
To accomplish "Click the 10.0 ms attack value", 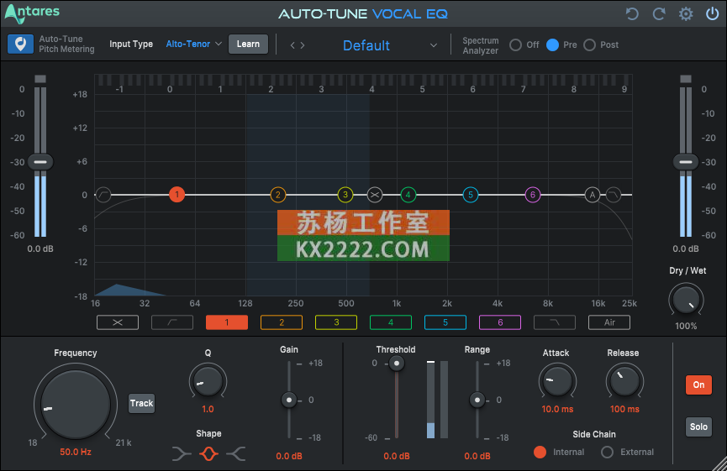I will 557,410.
